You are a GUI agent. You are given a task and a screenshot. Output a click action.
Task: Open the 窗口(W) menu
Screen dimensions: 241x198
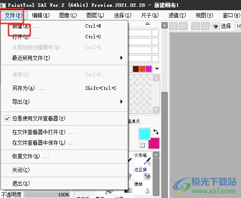231,15
